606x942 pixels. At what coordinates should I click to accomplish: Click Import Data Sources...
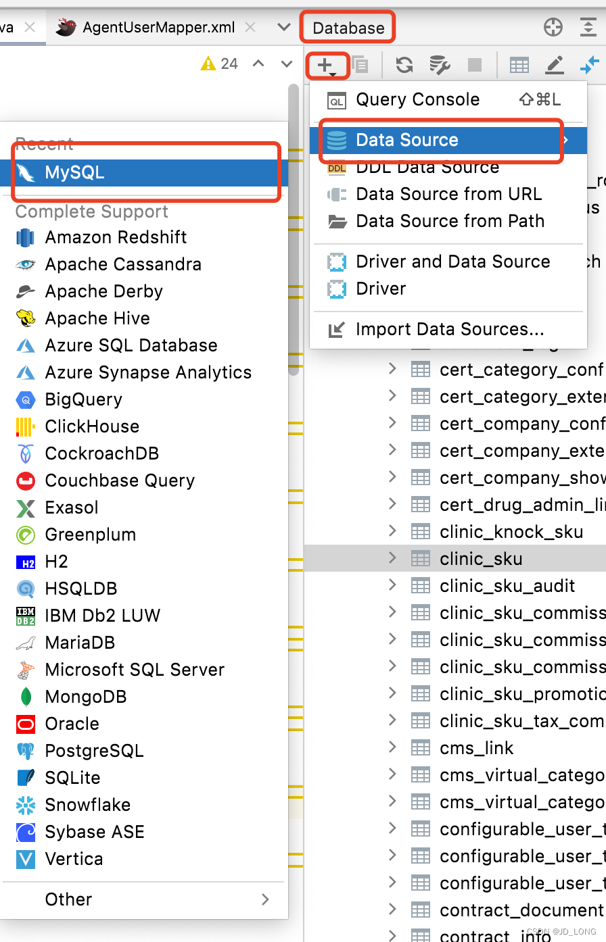point(448,329)
